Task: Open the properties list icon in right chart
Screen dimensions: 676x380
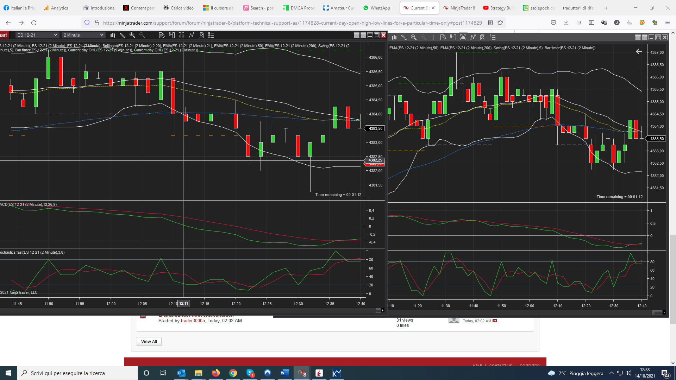Action: pyautogui.click(x=493, y=37)
